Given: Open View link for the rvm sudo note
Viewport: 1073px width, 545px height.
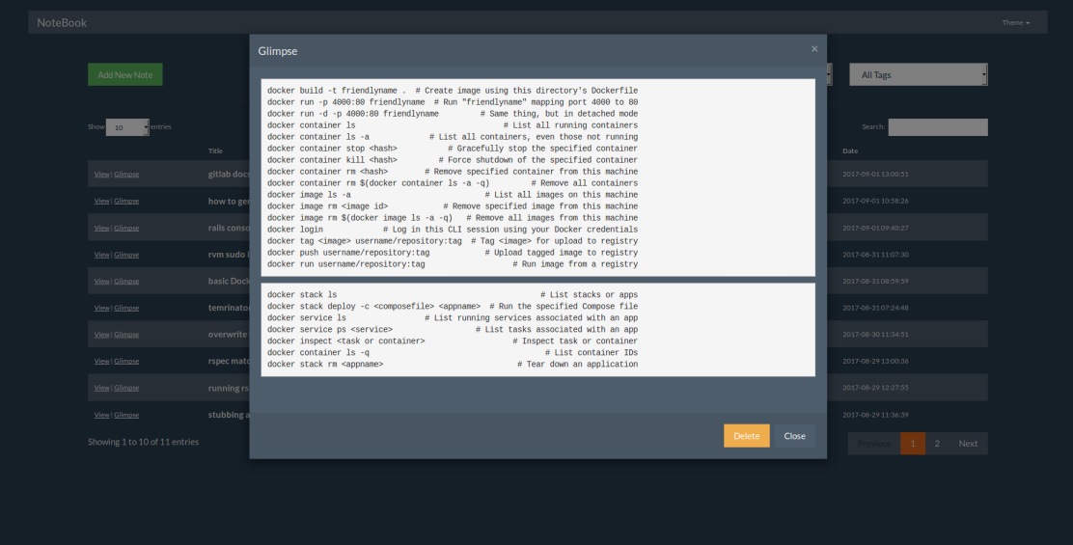Looking at the screenshot, I should click(x=101, y=255).
